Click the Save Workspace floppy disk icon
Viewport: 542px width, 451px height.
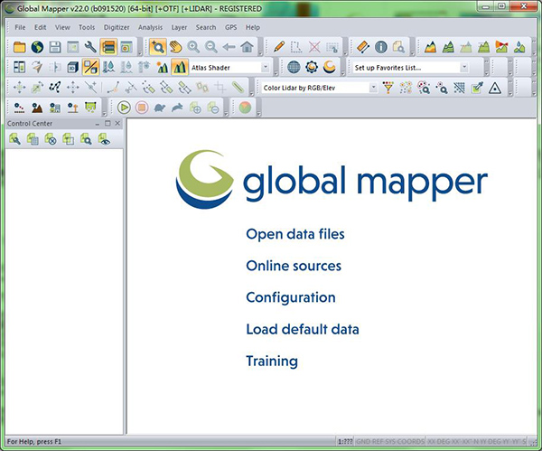click(55, 47)
